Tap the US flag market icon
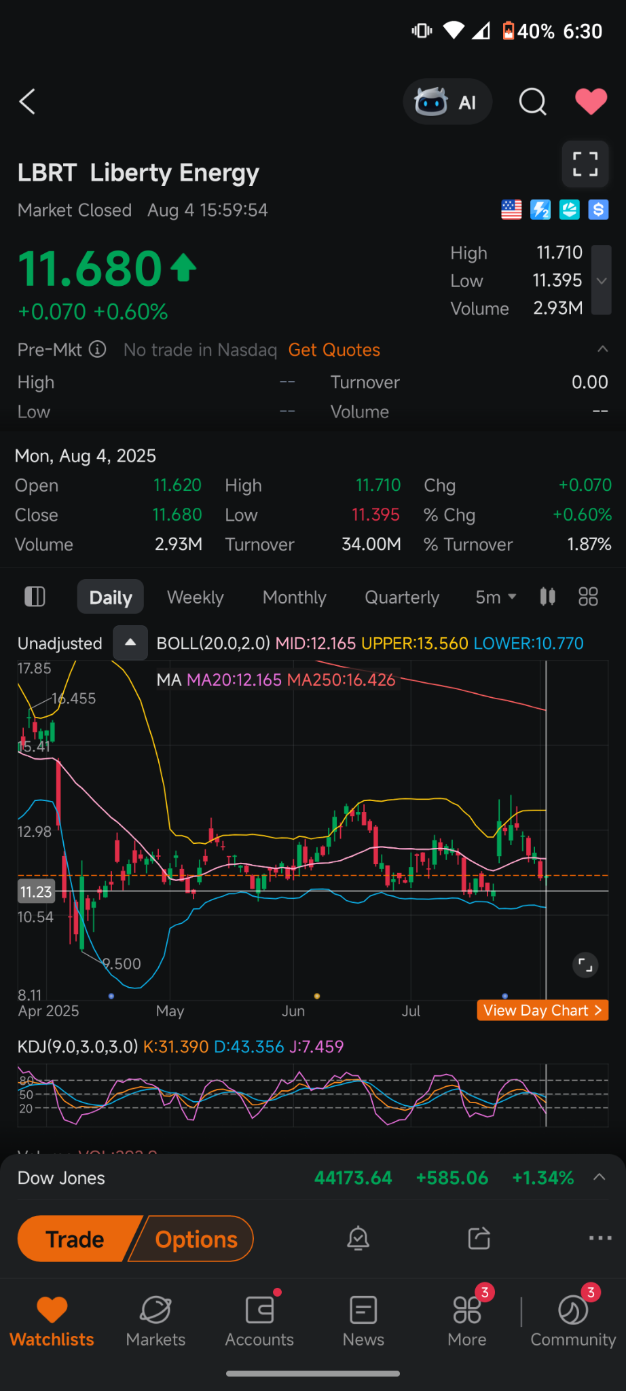 pyautogui.click(x=511, y=210)
